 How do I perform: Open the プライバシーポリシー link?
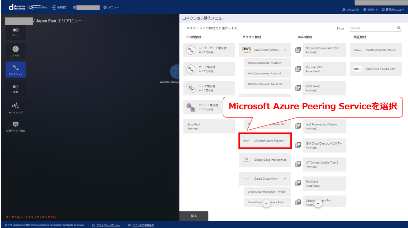coord(108,225)
